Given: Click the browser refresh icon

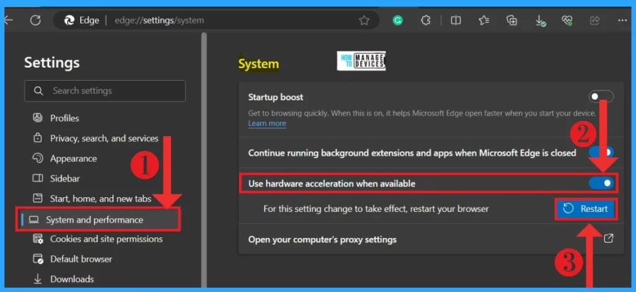Looking at the screenshot, I should pos(35,20).
